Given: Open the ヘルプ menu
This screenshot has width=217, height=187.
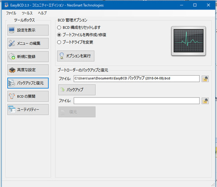Looking at the screenshot, I should [x=42, y=13].
